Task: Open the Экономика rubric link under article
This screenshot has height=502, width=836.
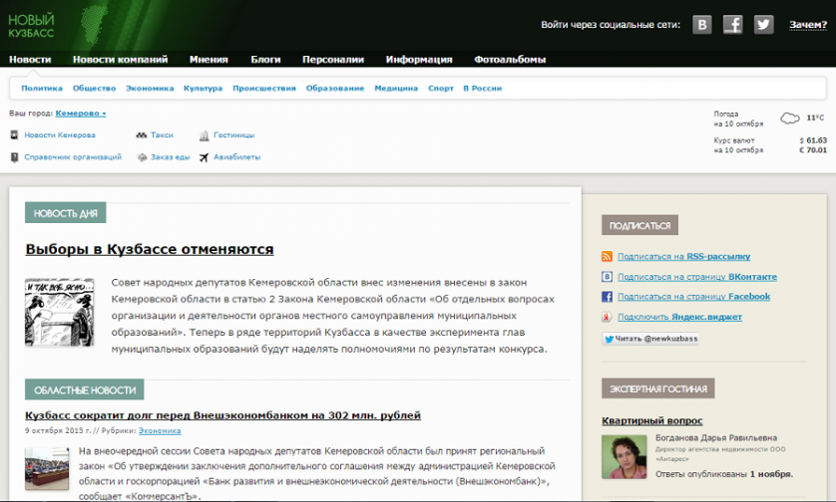Action: pyautogui.click(x=160, y=430)
